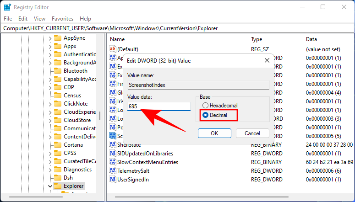
Task: Click the Cortana folder icon
Action: 58,145
